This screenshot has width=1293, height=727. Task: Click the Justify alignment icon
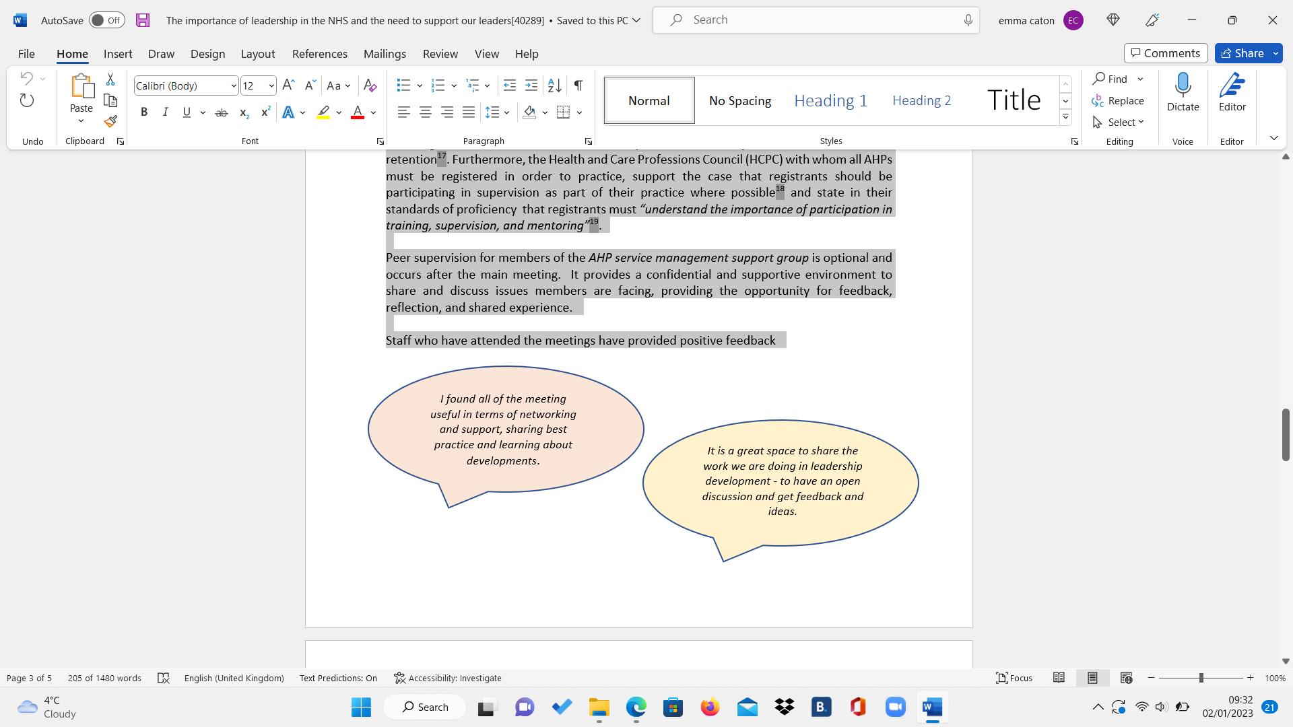point(469,112)
